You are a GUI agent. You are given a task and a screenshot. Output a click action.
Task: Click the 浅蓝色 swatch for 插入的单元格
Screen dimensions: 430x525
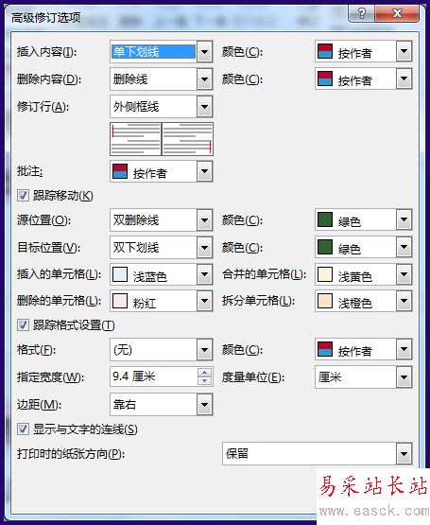point(120,274)
